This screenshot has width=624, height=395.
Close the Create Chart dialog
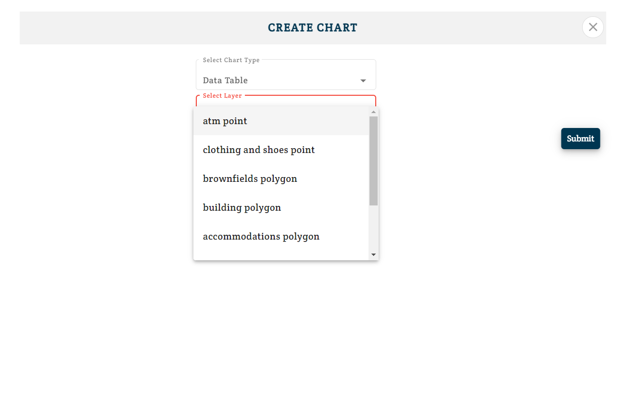593,27
